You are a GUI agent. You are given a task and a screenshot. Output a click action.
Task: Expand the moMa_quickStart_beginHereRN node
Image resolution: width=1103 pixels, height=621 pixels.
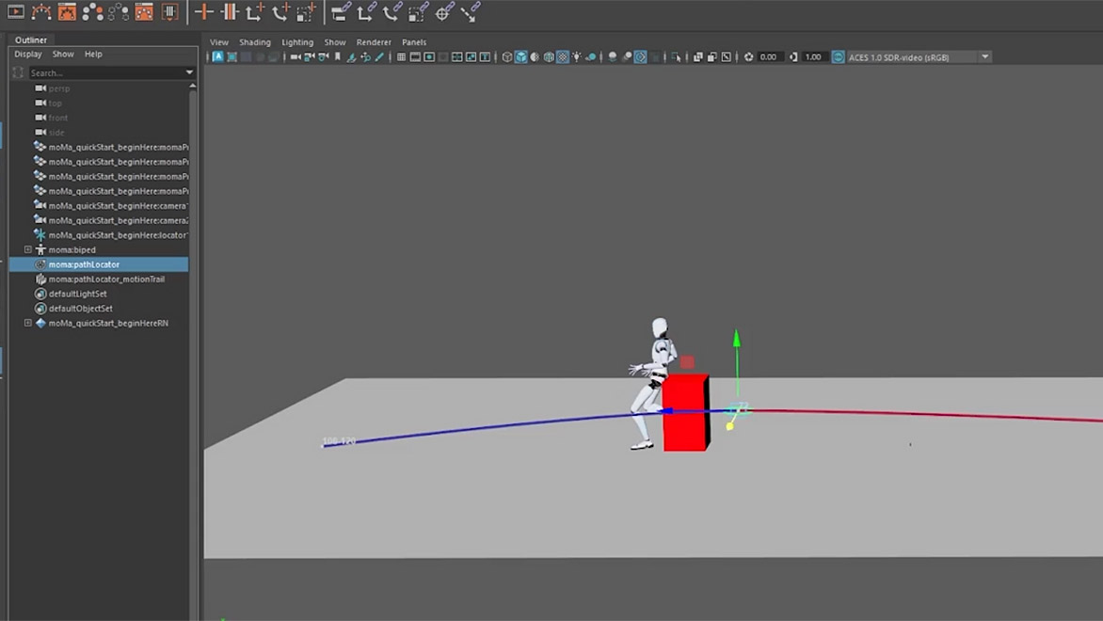pos(28,323)
